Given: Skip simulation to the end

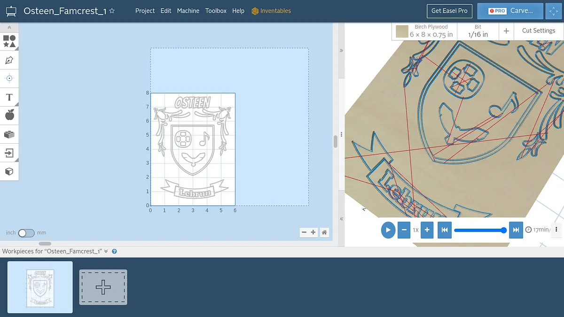Looking at the screenshot, I should click(516, 230).
